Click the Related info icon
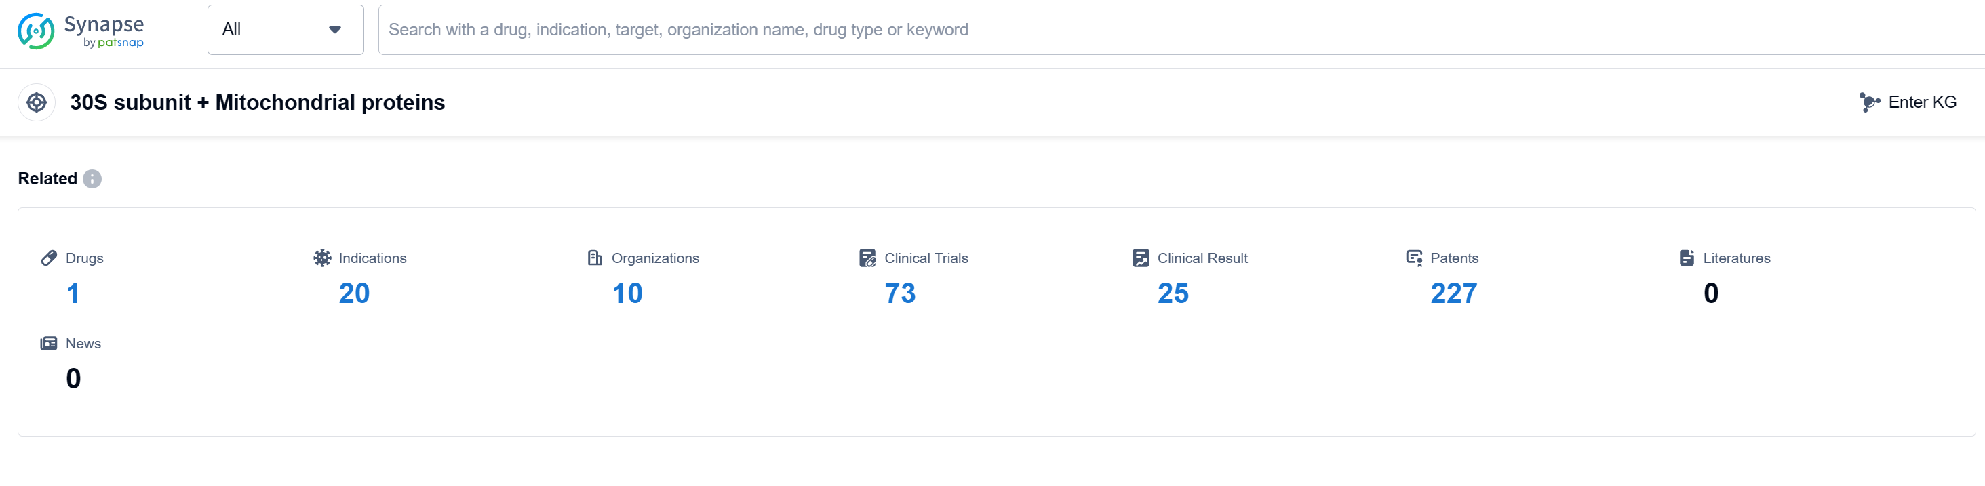Viewport: 1985px width, 486px height. tap(92, 179)
